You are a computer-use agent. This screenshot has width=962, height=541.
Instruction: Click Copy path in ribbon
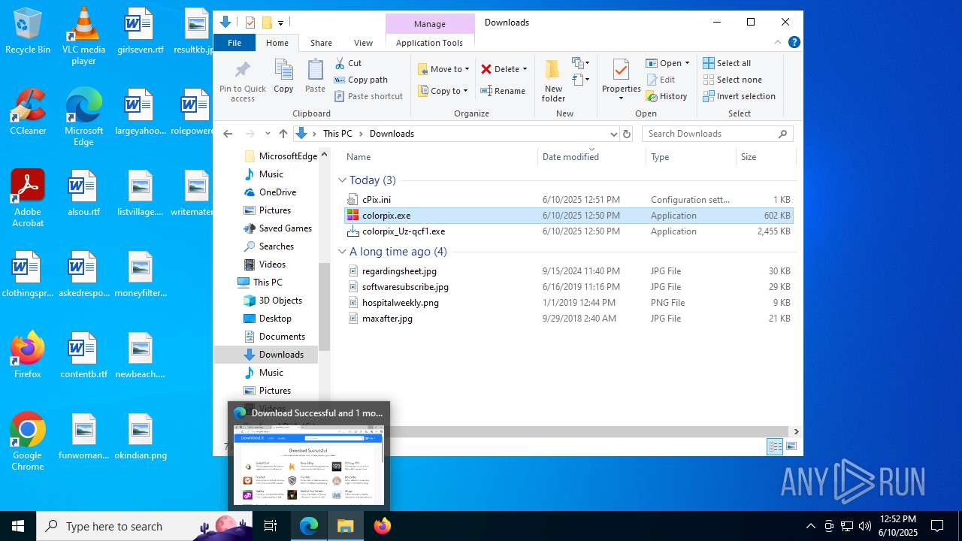[x=361, y=80]
